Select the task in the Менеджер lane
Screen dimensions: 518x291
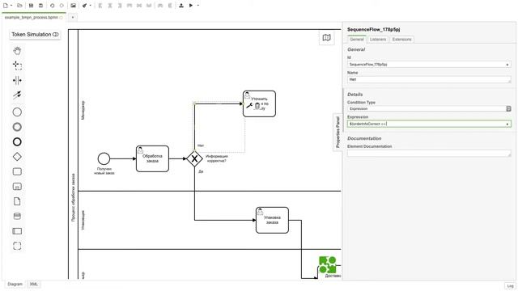click(x=259, y=103)
